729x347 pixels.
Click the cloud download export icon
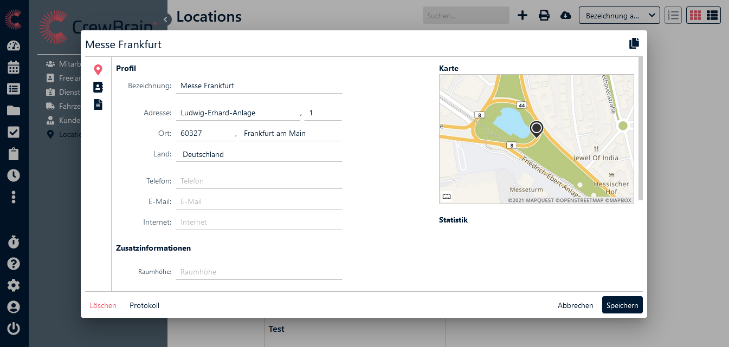pos(565,15)
